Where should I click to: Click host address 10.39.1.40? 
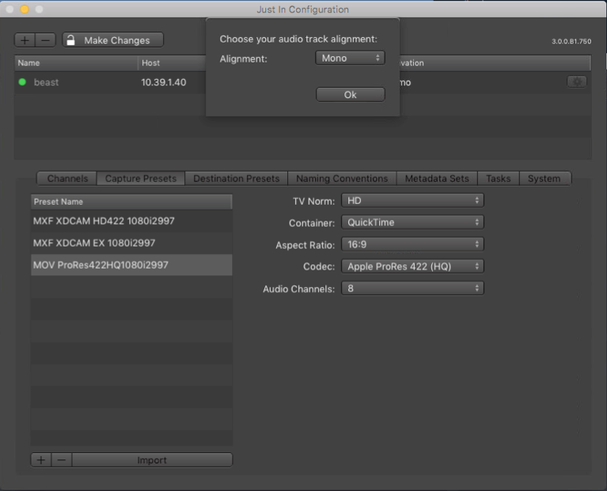point(163,82)
